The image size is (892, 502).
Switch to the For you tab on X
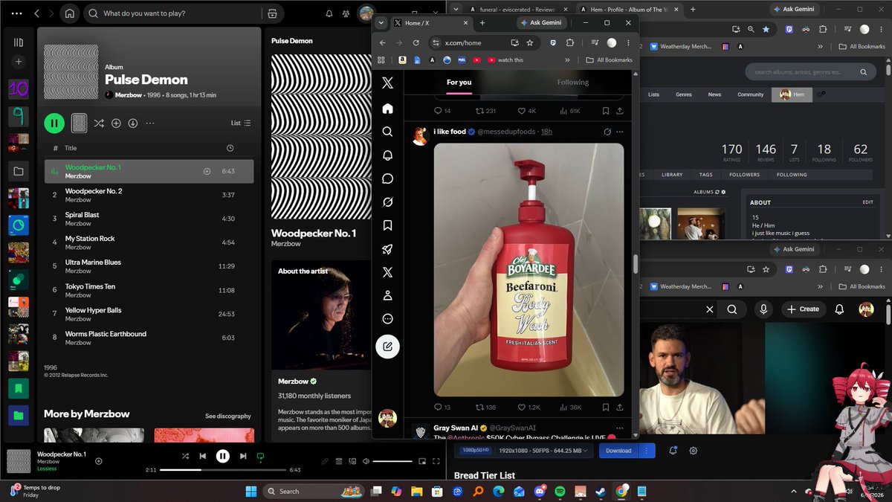459,83
